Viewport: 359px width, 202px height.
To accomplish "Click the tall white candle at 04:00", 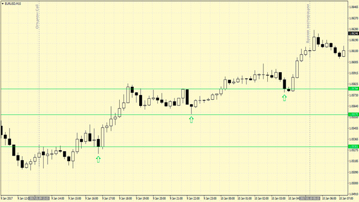I will tap(297, 69).
